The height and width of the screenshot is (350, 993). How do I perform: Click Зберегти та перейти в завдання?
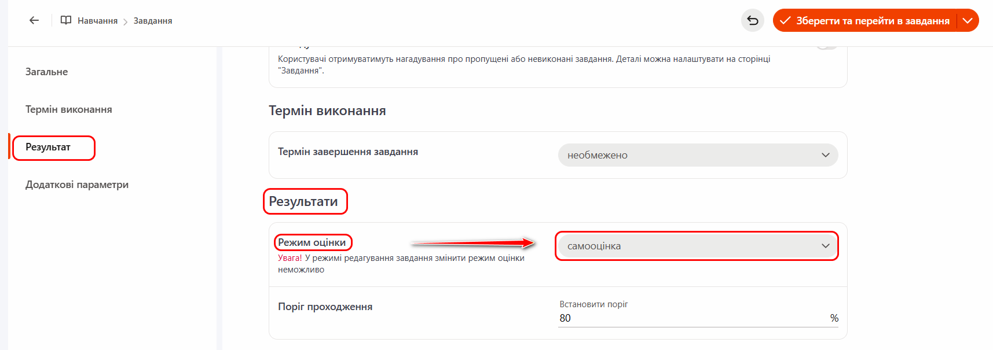click(872, 21)
